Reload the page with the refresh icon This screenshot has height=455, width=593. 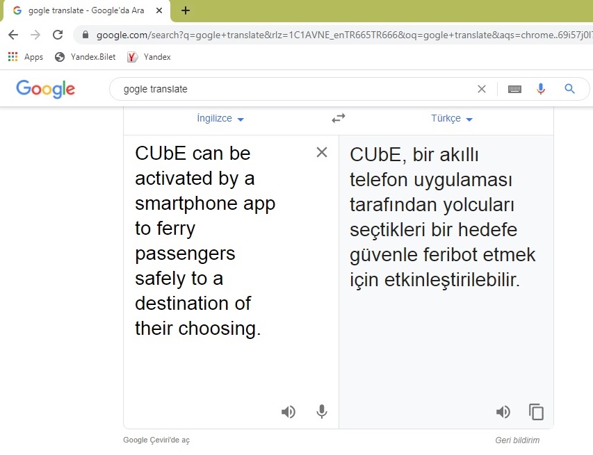click(58, 35)
